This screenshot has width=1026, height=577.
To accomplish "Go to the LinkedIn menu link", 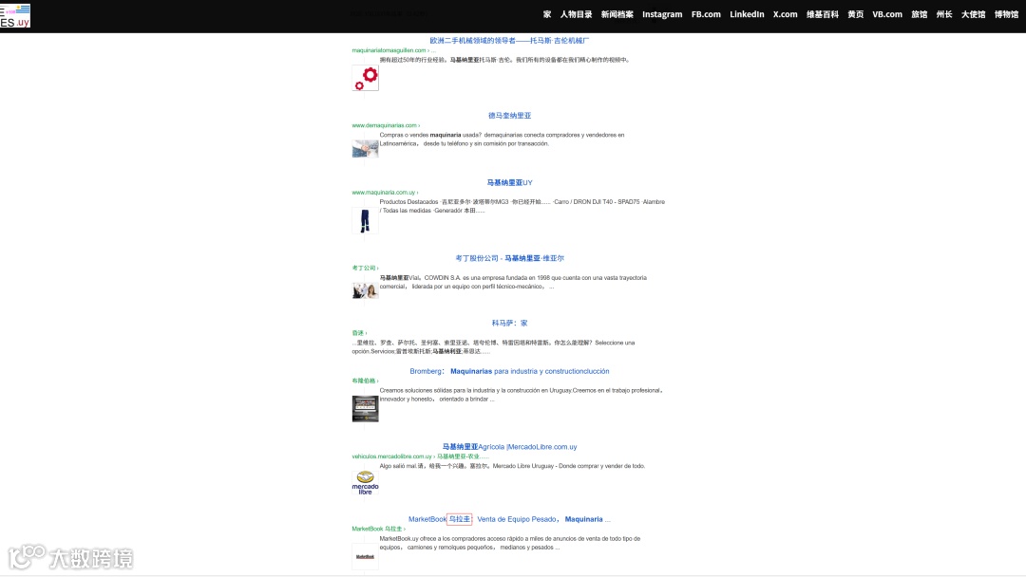I will coord(747,14).
